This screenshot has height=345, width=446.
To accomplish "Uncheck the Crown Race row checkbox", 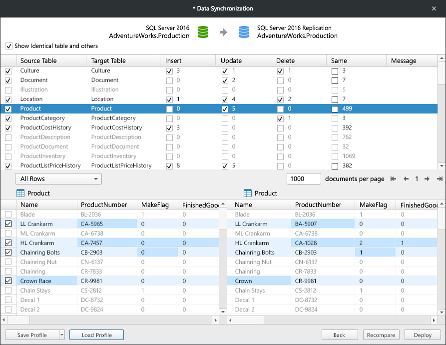I will click(x=8, y=280).
